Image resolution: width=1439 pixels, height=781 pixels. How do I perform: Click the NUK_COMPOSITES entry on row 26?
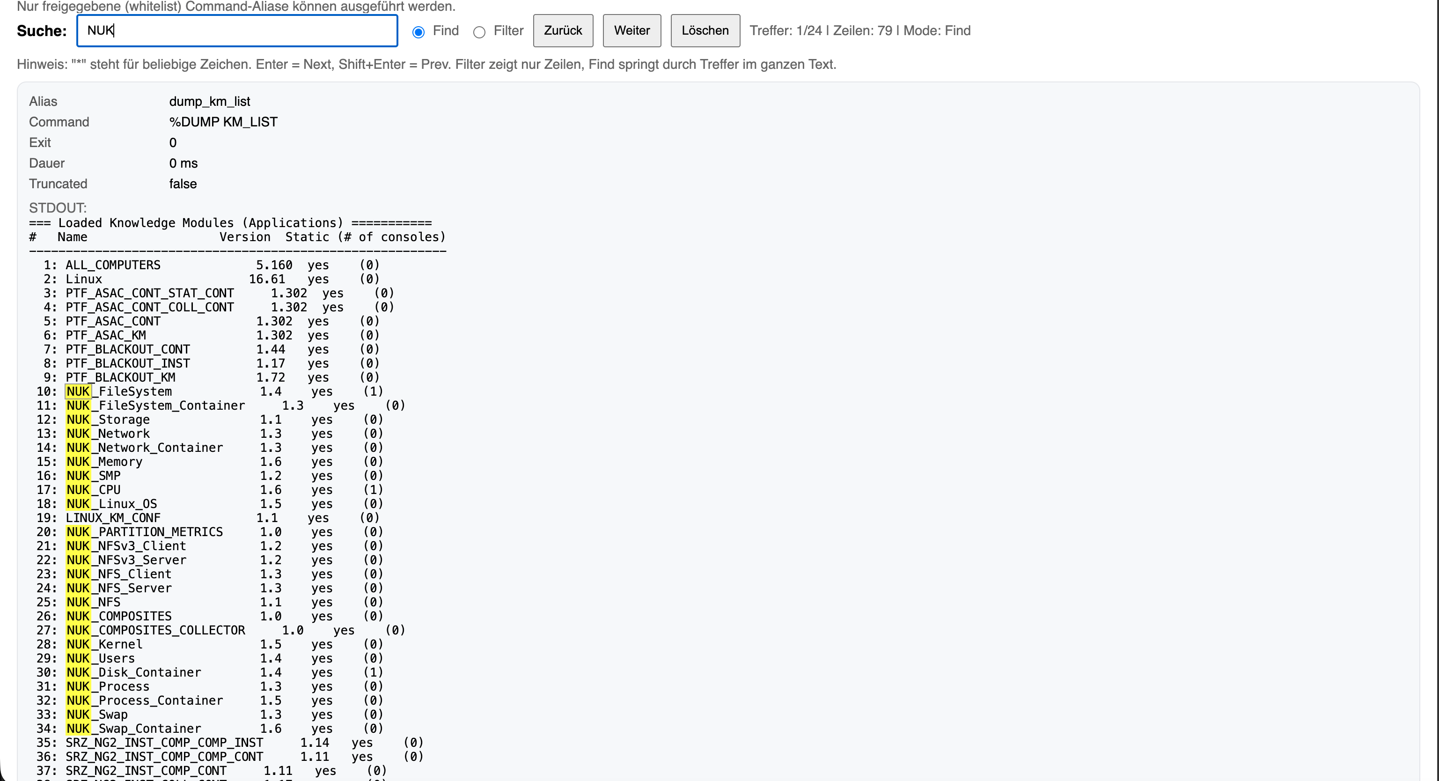pos(119,616)
